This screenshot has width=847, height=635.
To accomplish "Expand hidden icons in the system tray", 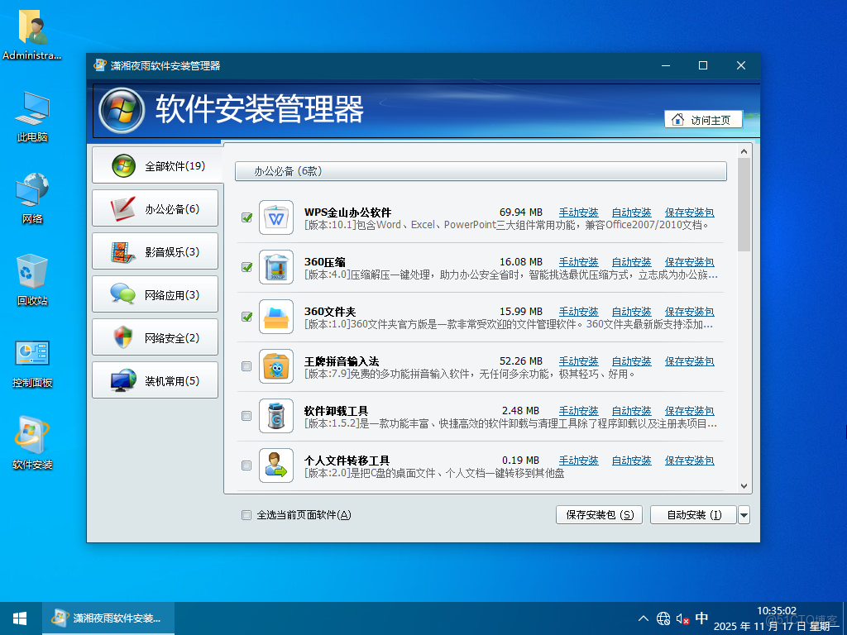I will tap(643, 618).
